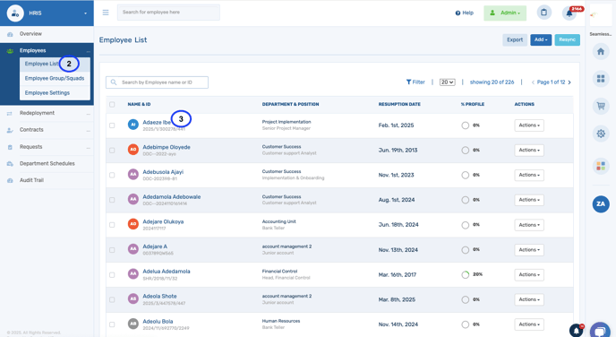
Task: Select all employees header checkbox
Action: pos(112,104)
